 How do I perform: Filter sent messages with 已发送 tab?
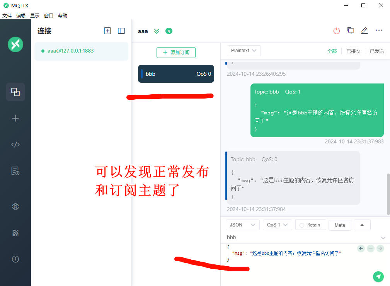(x=377, y=51)
